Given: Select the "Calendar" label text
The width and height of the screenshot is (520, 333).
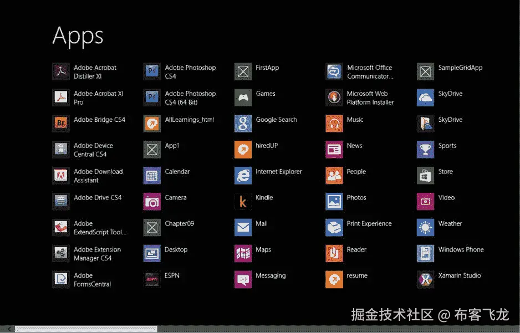Looking at the screenshot, I should (177, 172).
